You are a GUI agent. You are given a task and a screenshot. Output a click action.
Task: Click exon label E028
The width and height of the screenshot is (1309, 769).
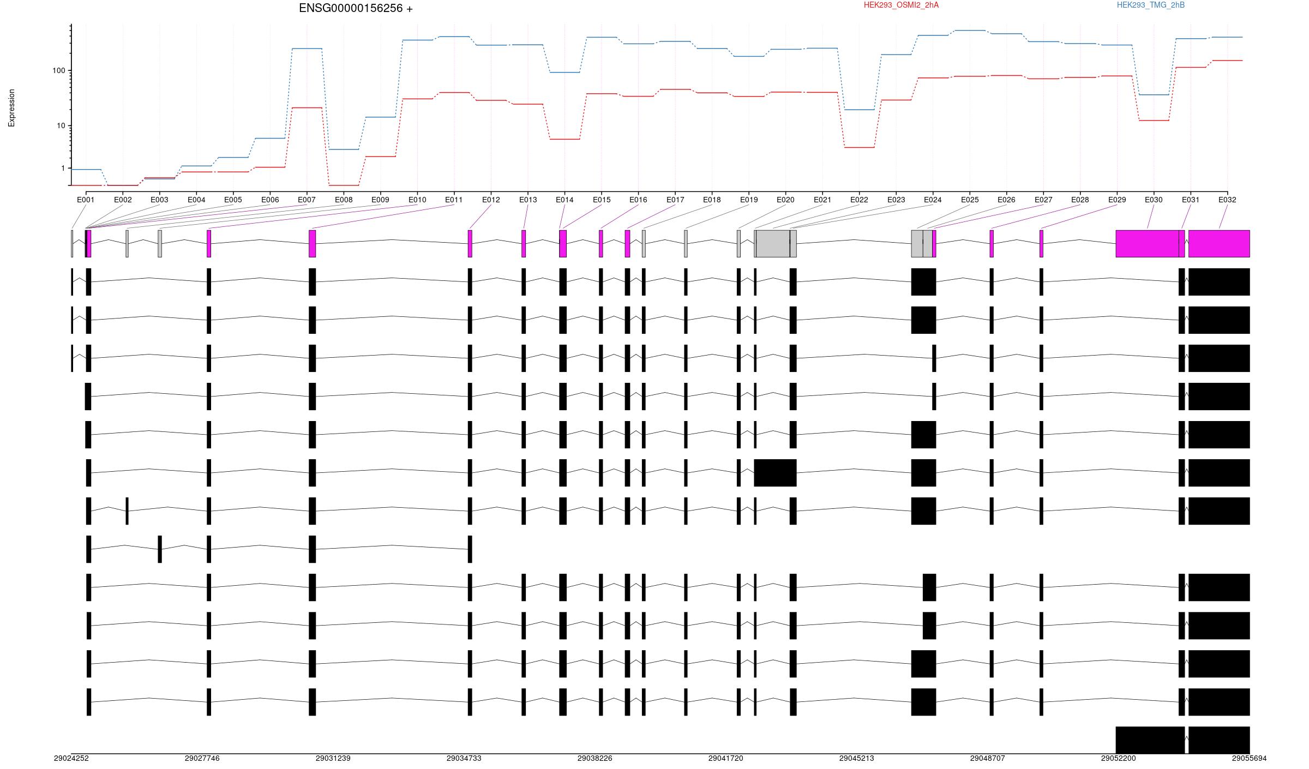click(x=1080, y=200)
